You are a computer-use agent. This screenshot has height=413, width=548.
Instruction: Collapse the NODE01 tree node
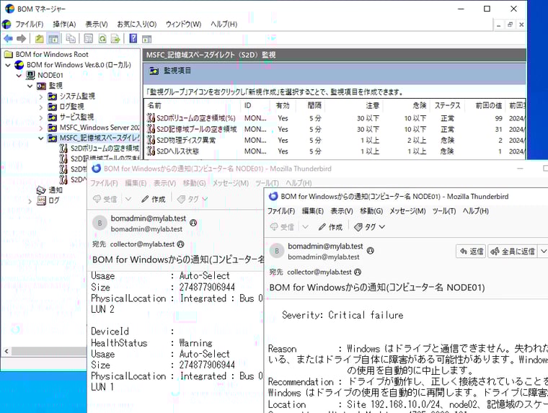[x=19, y=76]
